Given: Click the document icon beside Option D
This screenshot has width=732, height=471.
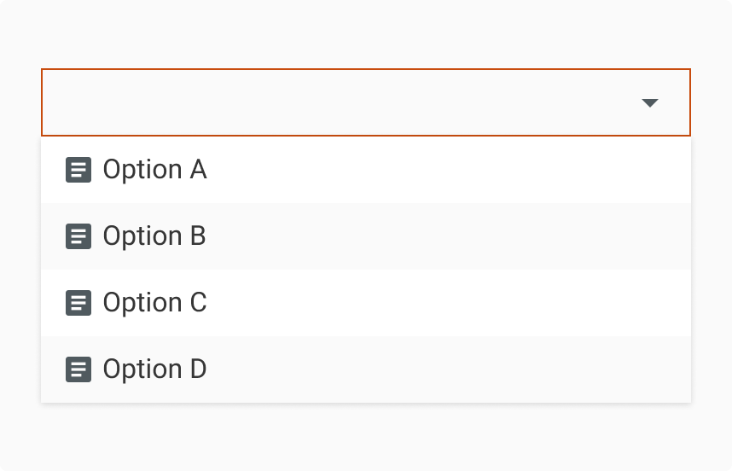Looking at the screenshot, I should (x=78, y=369).
